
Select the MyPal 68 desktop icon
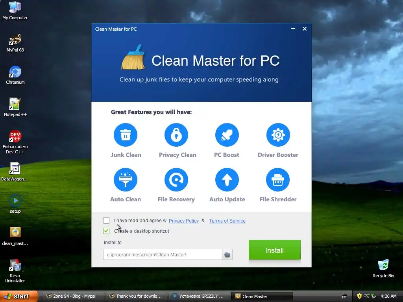pos(15,43)
